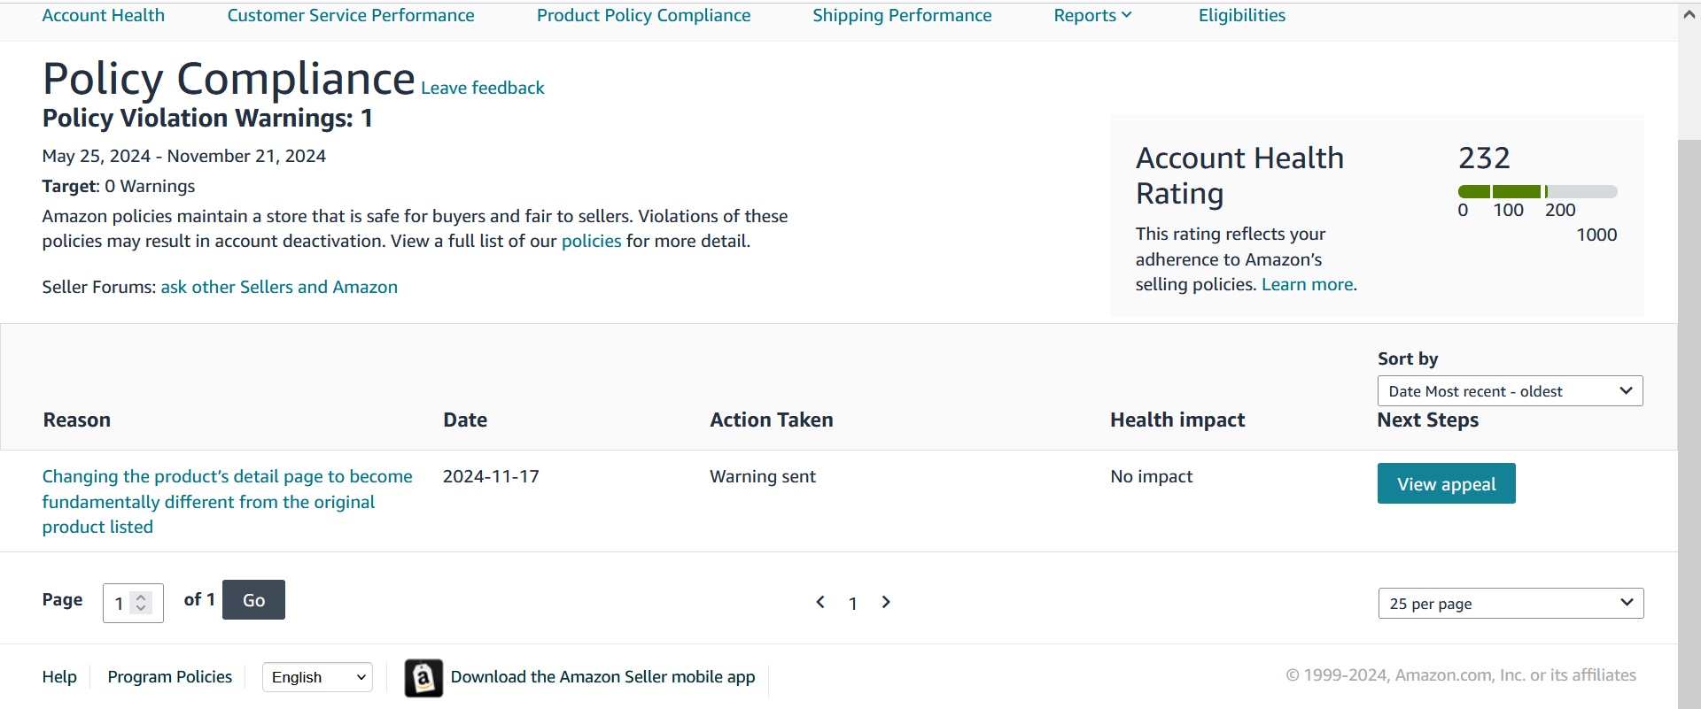The width and height of the screenshot is (1701, 709).
Task: Open the English language dropdown
Action: coord(317,677)
